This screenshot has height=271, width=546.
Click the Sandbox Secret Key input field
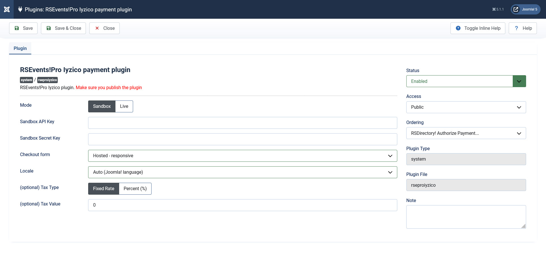point(243,139)
